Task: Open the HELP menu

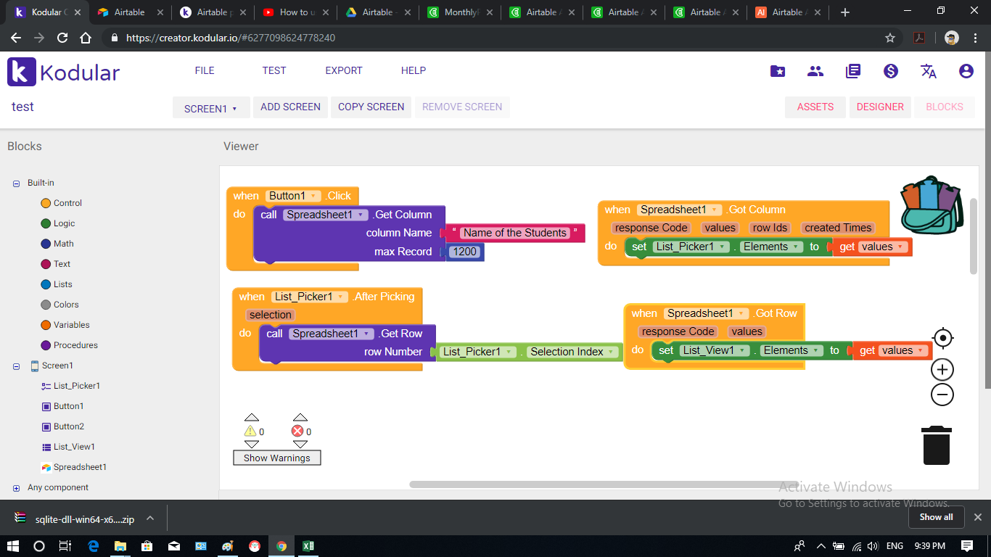Action: pyautogui.click(x=414, y=70)
